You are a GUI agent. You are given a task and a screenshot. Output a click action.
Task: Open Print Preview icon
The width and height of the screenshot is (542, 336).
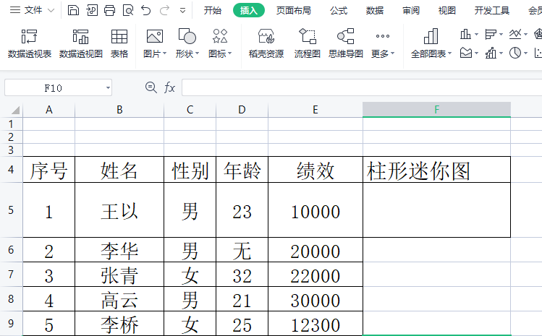pos(128,11)
